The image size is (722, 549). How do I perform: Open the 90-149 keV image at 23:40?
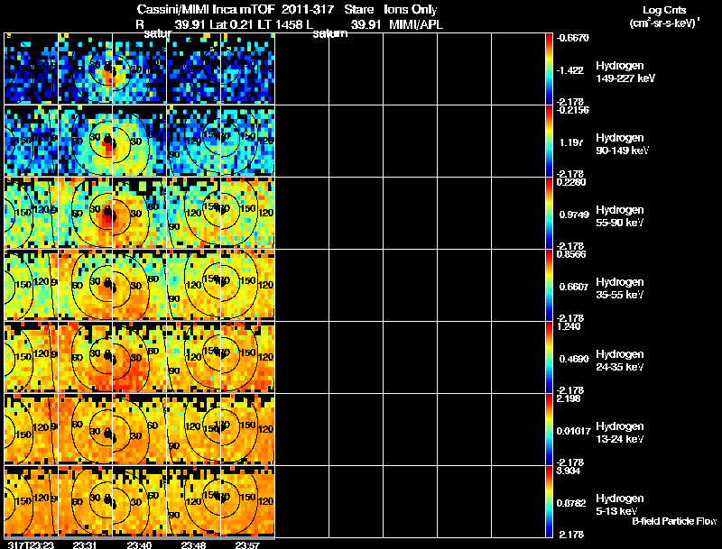(x=140, y=141)
